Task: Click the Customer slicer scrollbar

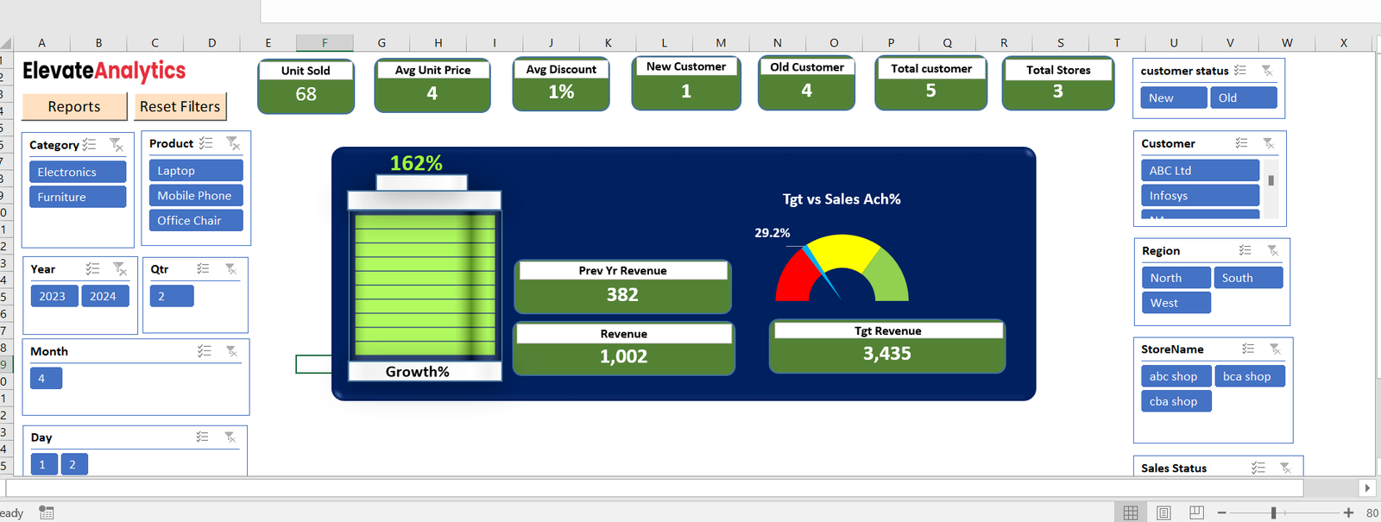Action: [1271, 181]
